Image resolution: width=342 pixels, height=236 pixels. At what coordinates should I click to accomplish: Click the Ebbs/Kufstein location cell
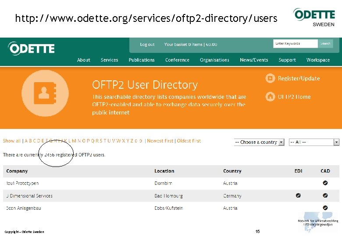[x=169, y=208]
